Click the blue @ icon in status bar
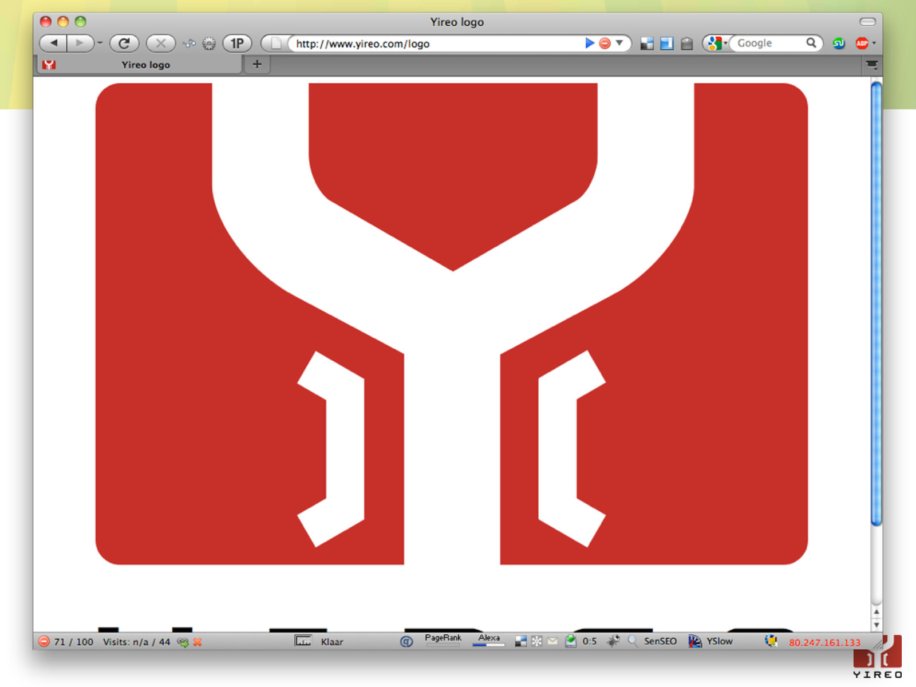This screenshot has width=916, height=687. click(x=406, y=642)
